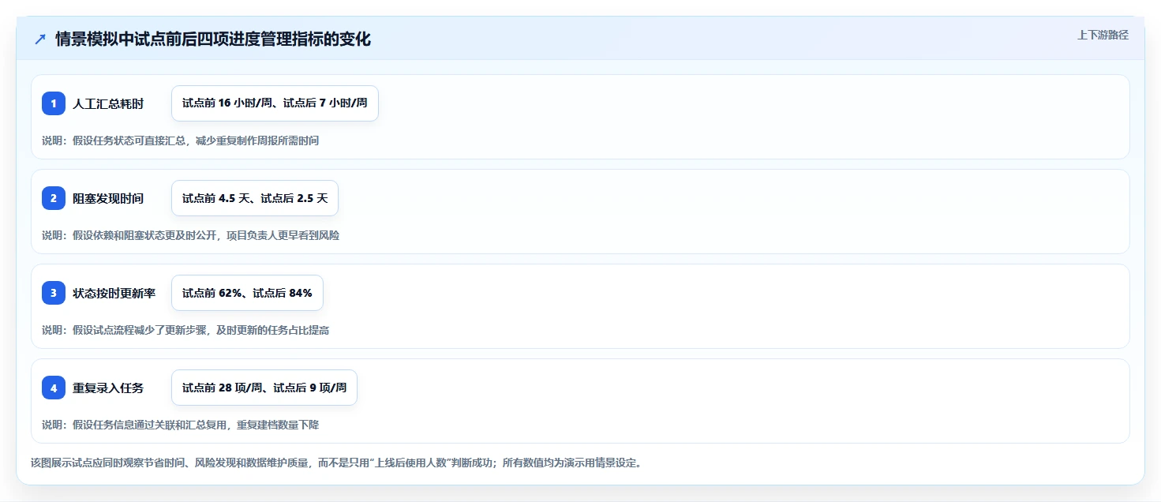
Task: Click the 试点前 4.5 天 value pill
Action: pyautogui.click(x=255, y=198)
